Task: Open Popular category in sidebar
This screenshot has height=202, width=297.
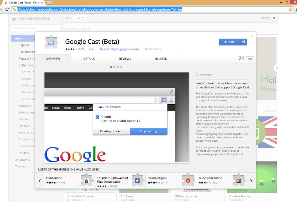Action: click(24, 45)
